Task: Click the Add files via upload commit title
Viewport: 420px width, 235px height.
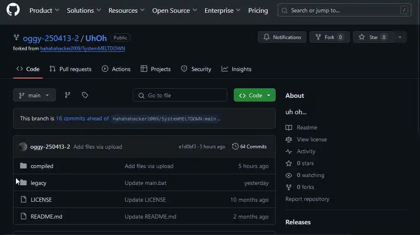Action: (x=98, y=147)
